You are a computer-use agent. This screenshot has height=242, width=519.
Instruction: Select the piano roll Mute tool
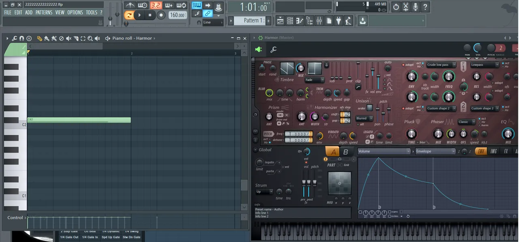pyautogui.click(x=69, y=38)
